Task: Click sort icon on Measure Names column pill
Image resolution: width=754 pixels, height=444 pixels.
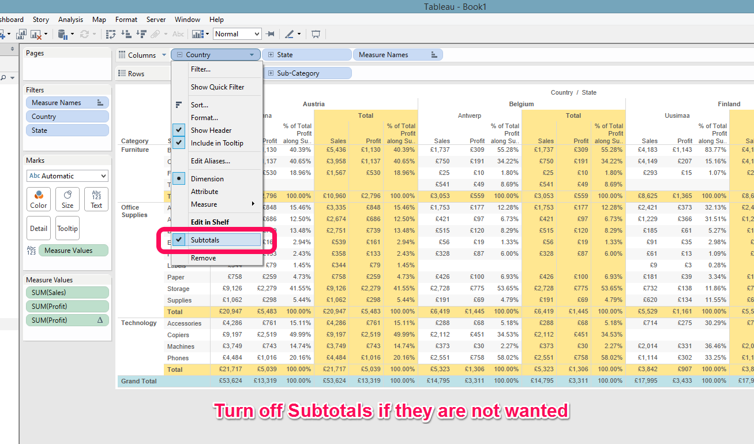Action: (434, 55)
